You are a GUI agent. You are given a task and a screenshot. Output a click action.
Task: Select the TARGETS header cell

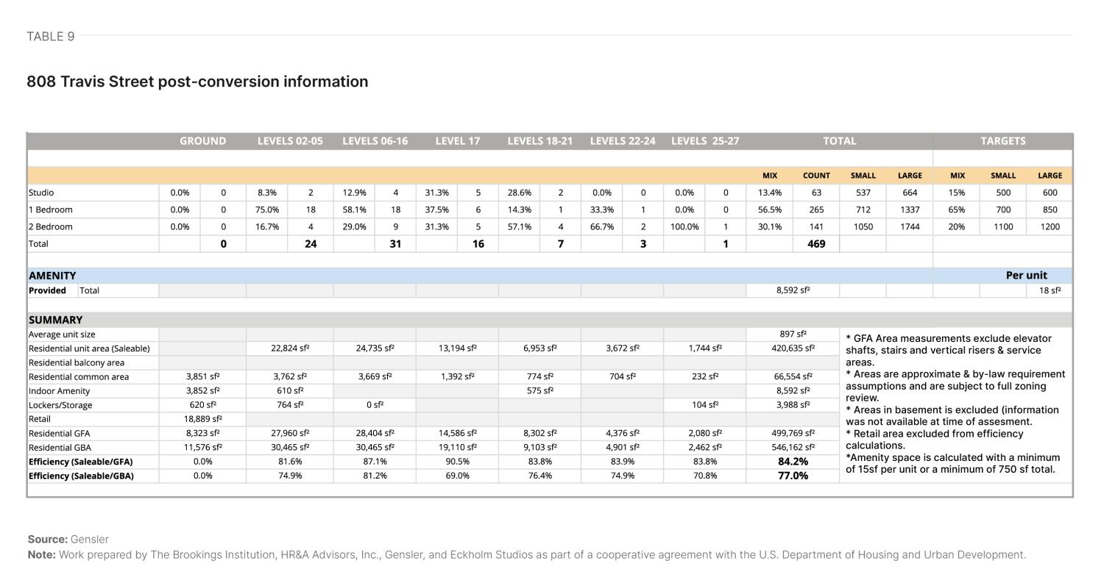coord(1002,141)
